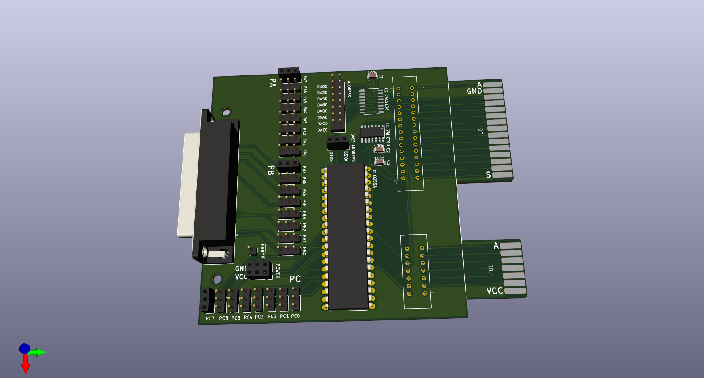The height and width of the screenshot is (378, 704).
Task: Select the BASE ADDRESS jumper socket
Action: 337,142
